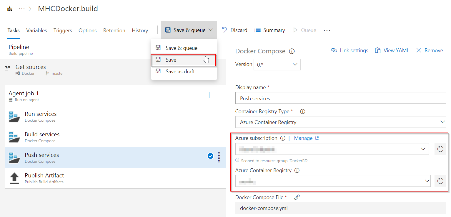451x217 pixels.
Task: Open the breadcrumb ellipsis menu
Action: coord(22,9)
